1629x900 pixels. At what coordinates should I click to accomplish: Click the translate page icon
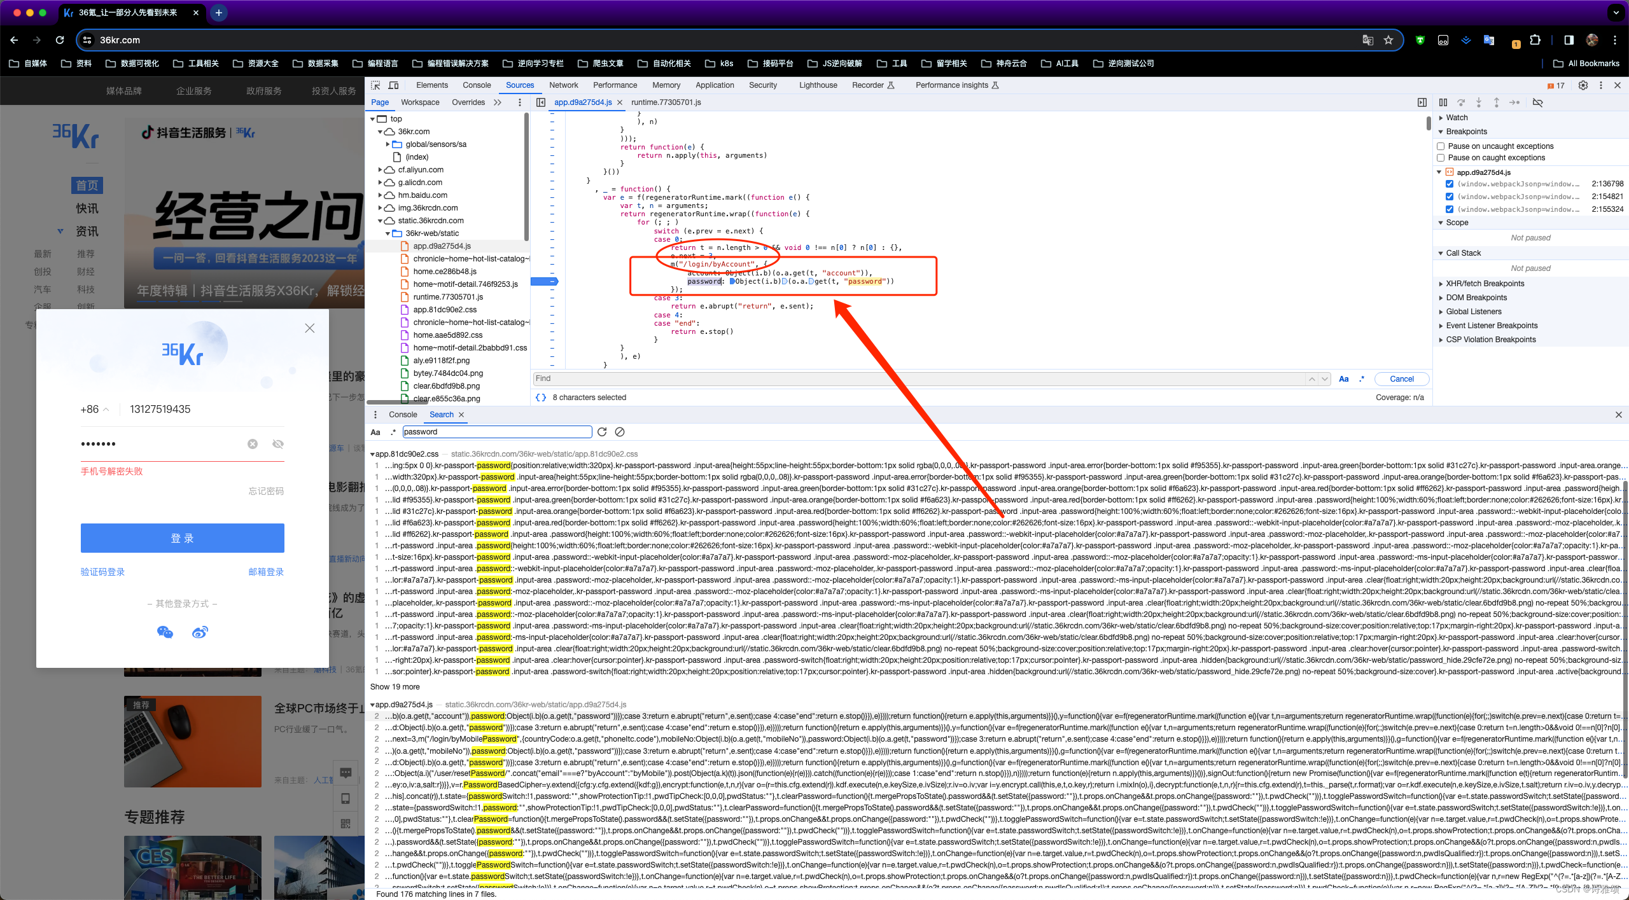coord(1367,40)
